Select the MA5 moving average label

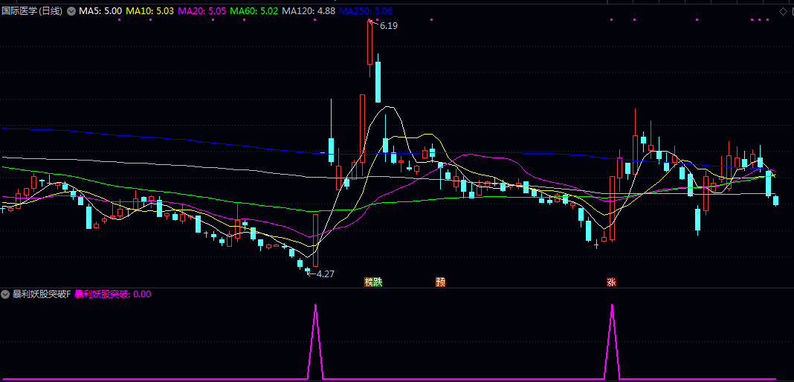[x=100, y=10]
